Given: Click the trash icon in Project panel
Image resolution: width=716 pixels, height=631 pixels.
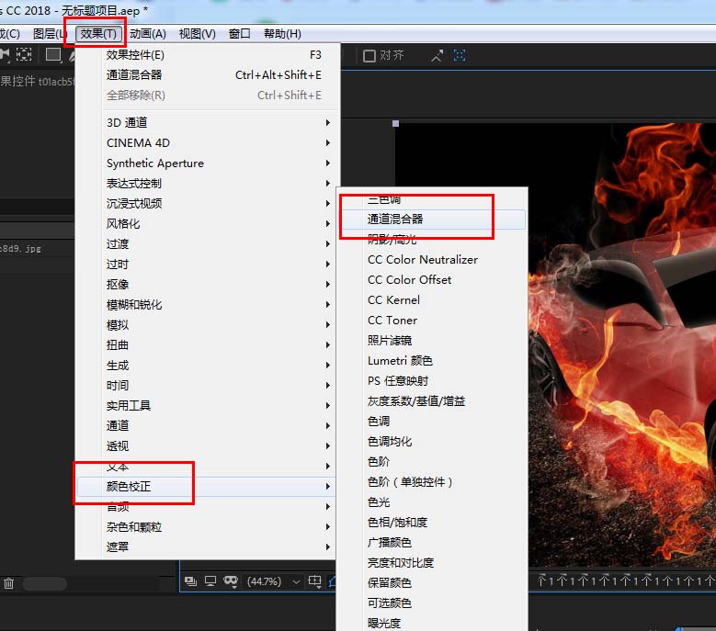Looking at the screenshot, I should tap(8, 583).
